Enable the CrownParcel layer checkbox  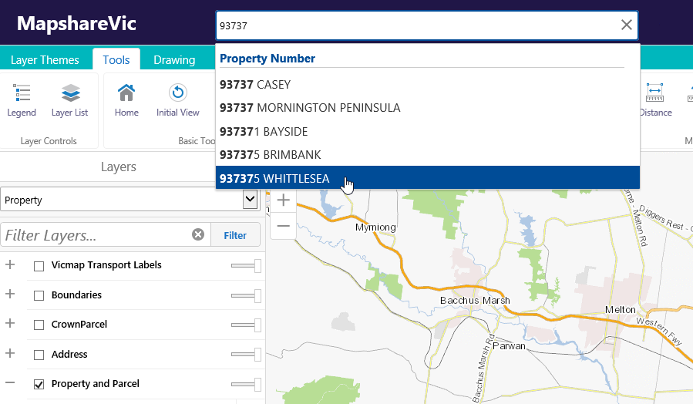point(39,325)
